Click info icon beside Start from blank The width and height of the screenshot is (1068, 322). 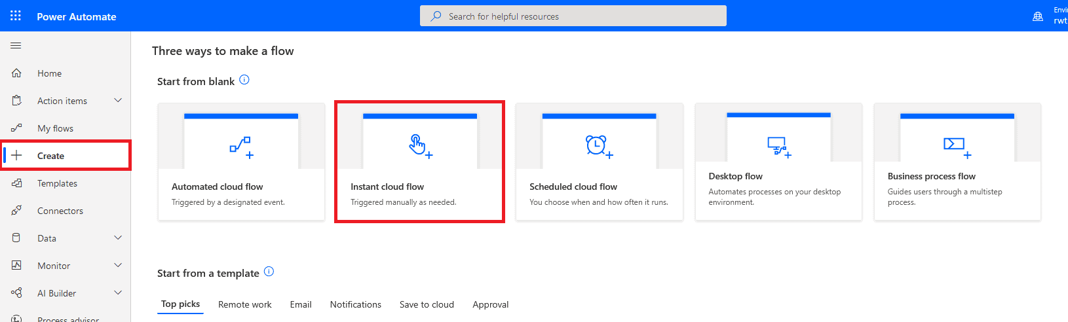click(244, 80)
